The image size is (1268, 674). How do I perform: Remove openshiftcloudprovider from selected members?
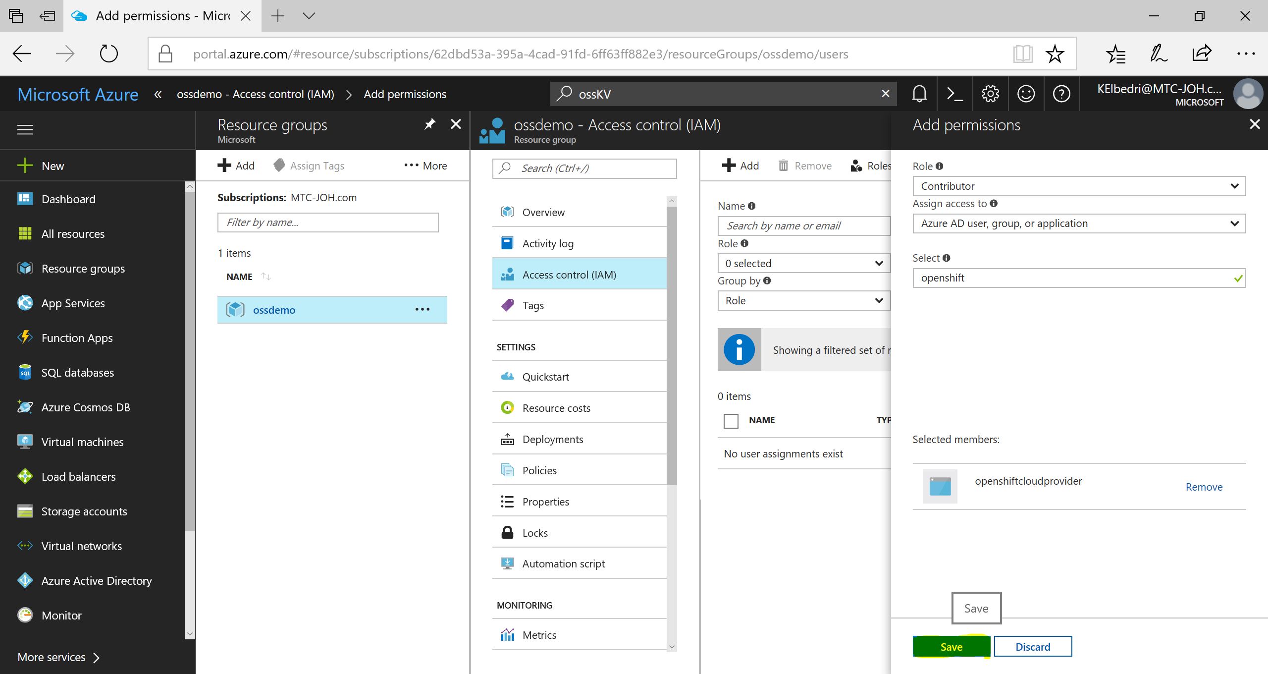1204,487
